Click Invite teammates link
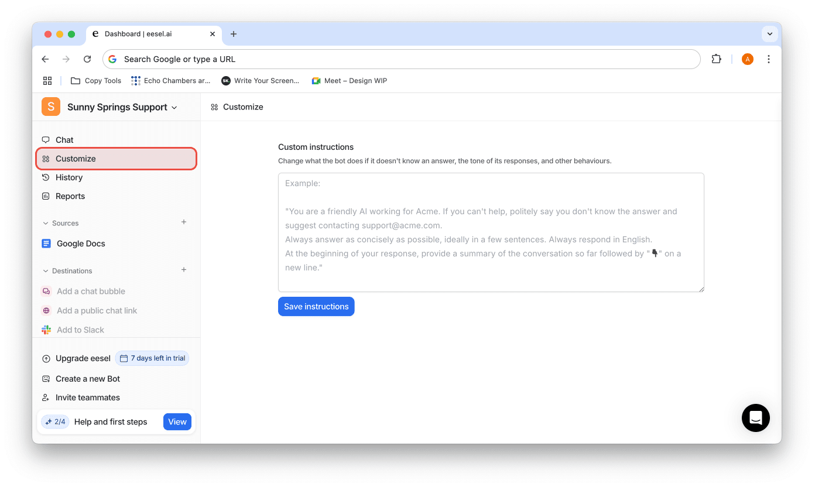Screen dimensions: 815x487 (87, 397)
